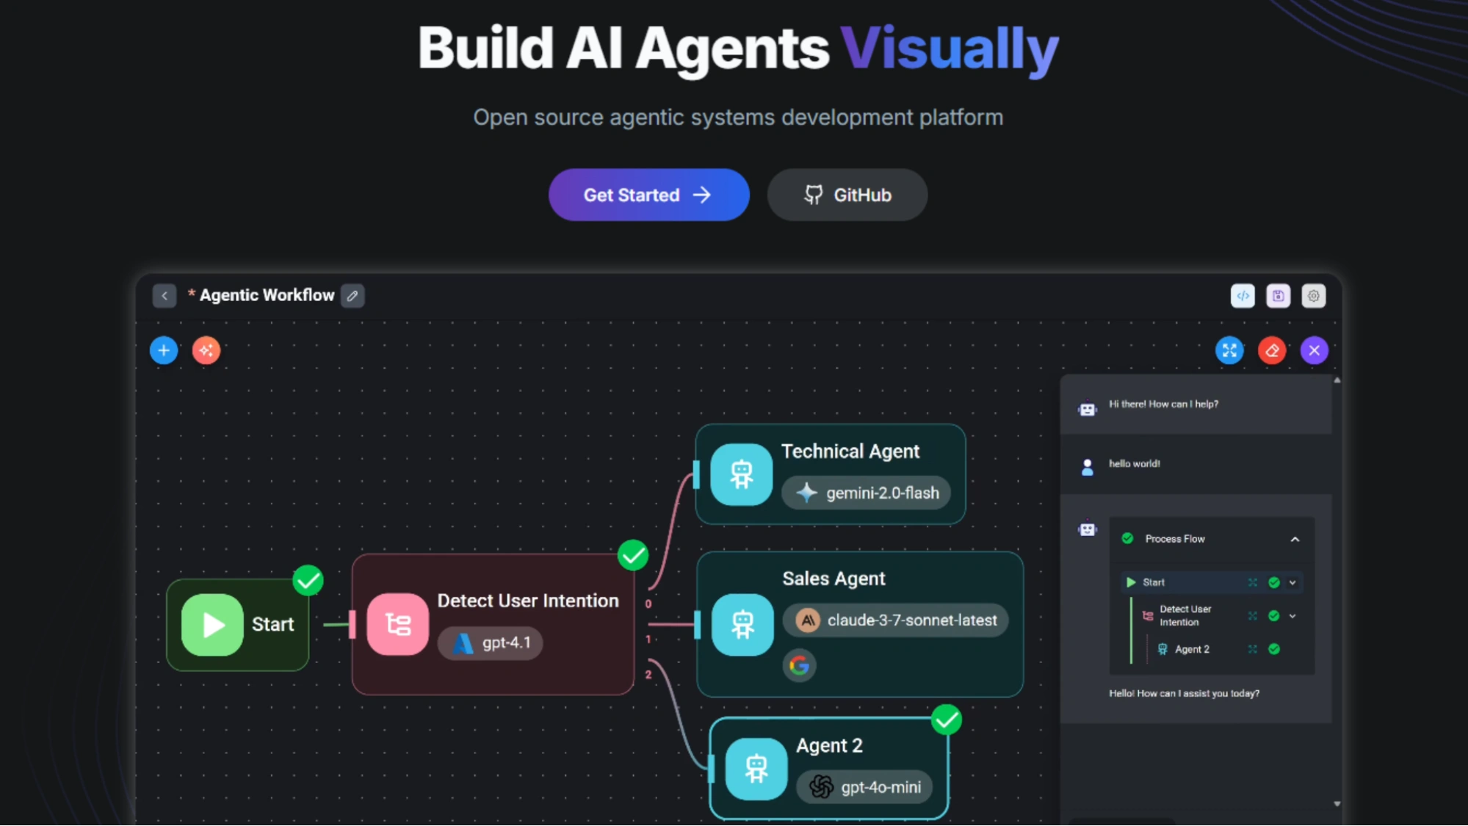The width and height of the screenshot is (1468, 826).
Task: Add a node with the blue plus button
Action: [164, 350]
